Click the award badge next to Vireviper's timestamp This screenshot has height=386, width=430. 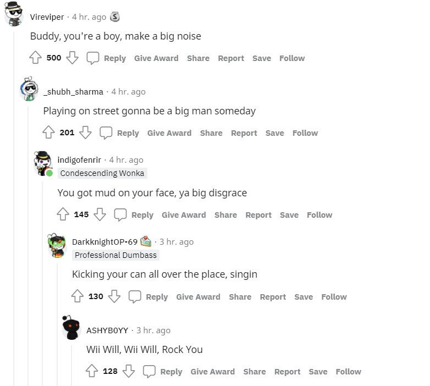114,16
